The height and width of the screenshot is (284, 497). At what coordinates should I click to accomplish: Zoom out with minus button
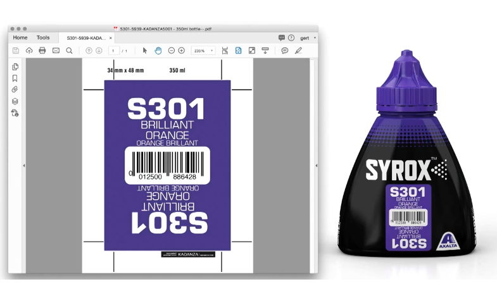coord(171,51)
